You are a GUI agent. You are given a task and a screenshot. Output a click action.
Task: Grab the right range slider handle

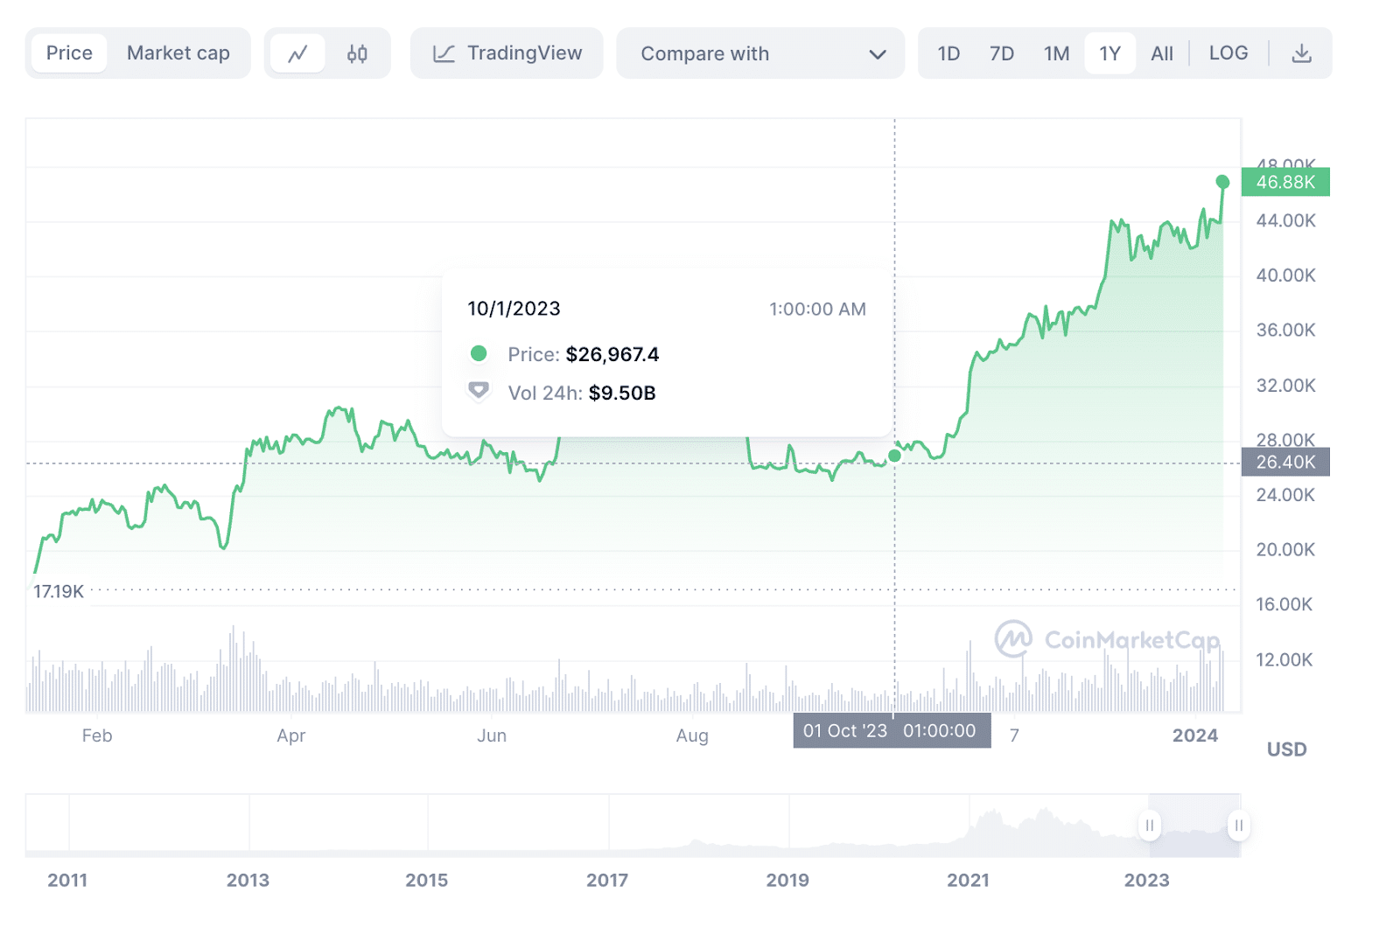[x=1238, y=826]
